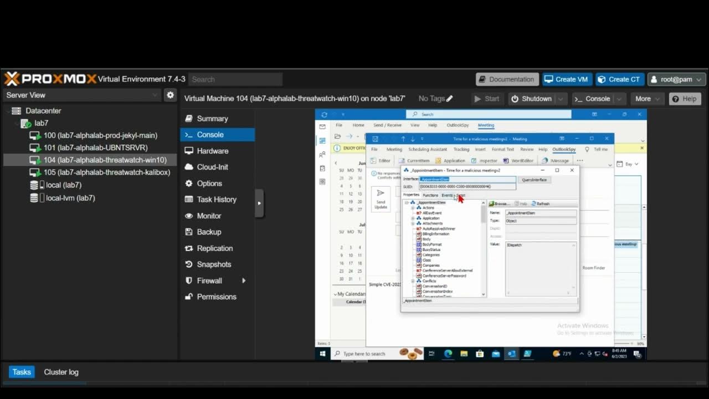Viewport: 709px width, 399px height.
Task: Open Task History in the side menu
Action: [x=217, y=199]
